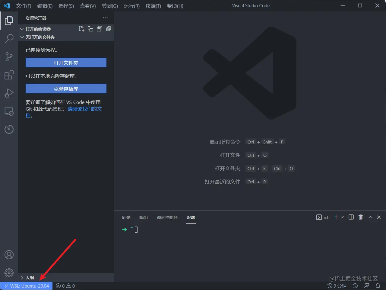The height and width of the screenshot is (290, 386).
Task: Click the 资源管理器 sidebar title
Action: 36,18
